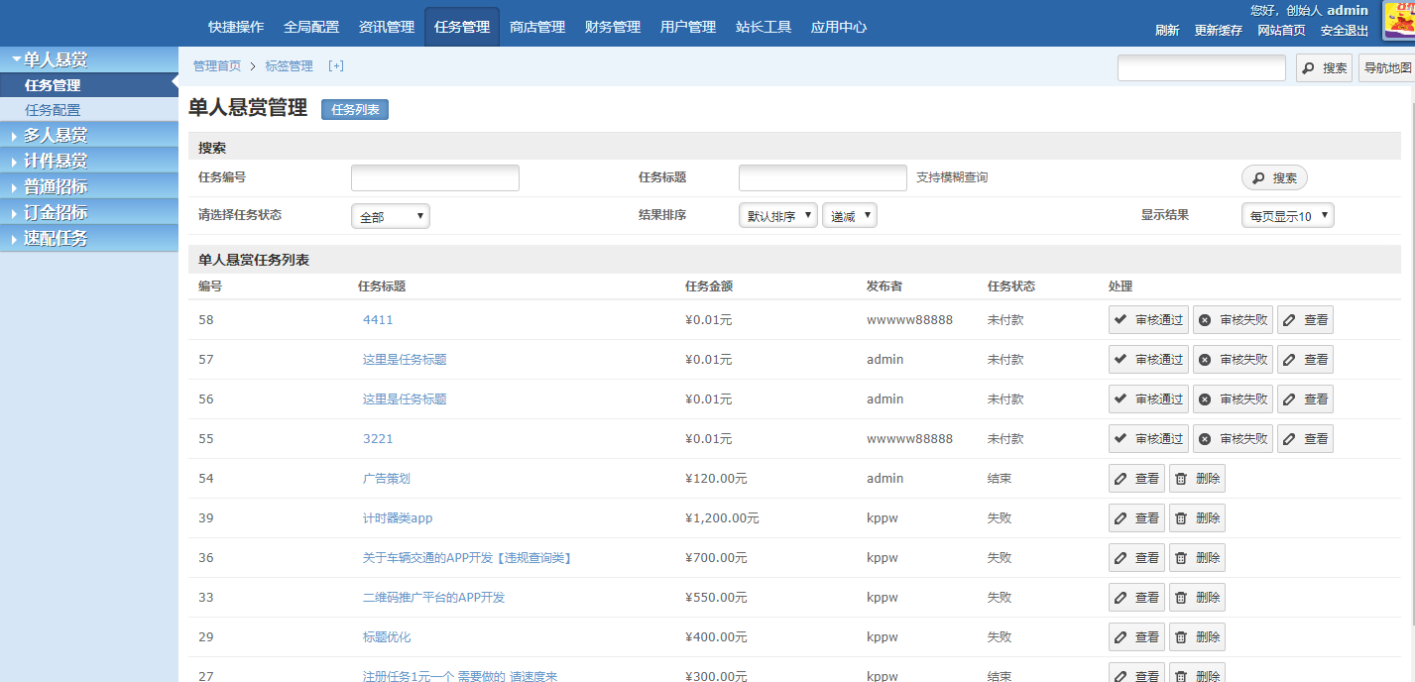Open the task link 这里是任务标题 in row 57
Screen dimensions: 1415x682
click(x=403, y=359)
